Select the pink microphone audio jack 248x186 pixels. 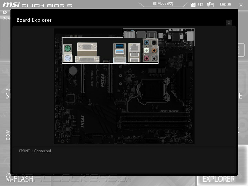pyautogui.click(x=147, y=58)
